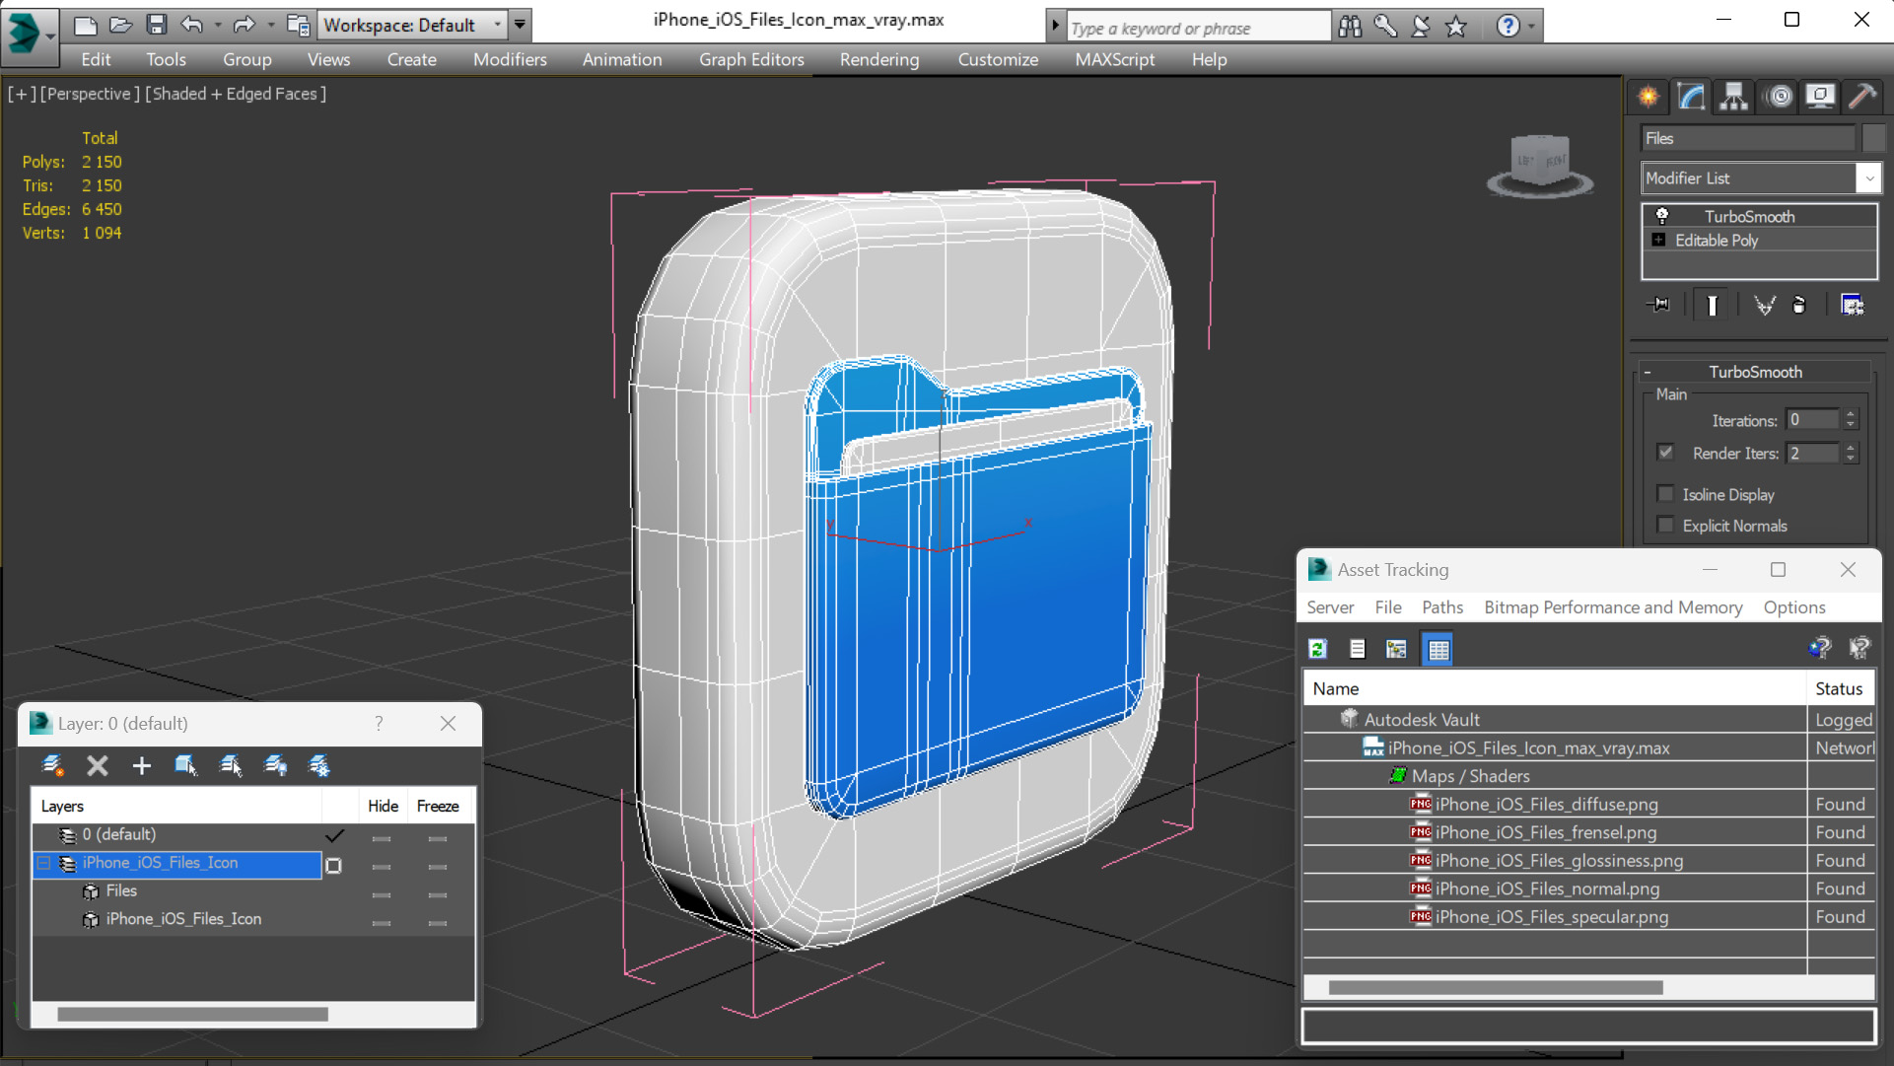Open Customize Quick Access Toolbar dropdown arrow
Image resolution: width=1894 pixels, height=1066 pixels.
520,25
